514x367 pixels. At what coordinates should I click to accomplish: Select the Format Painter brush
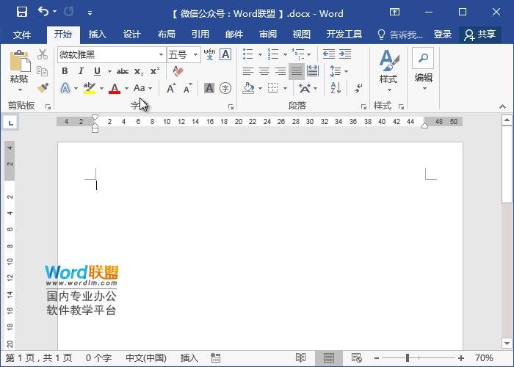[43, 87]
